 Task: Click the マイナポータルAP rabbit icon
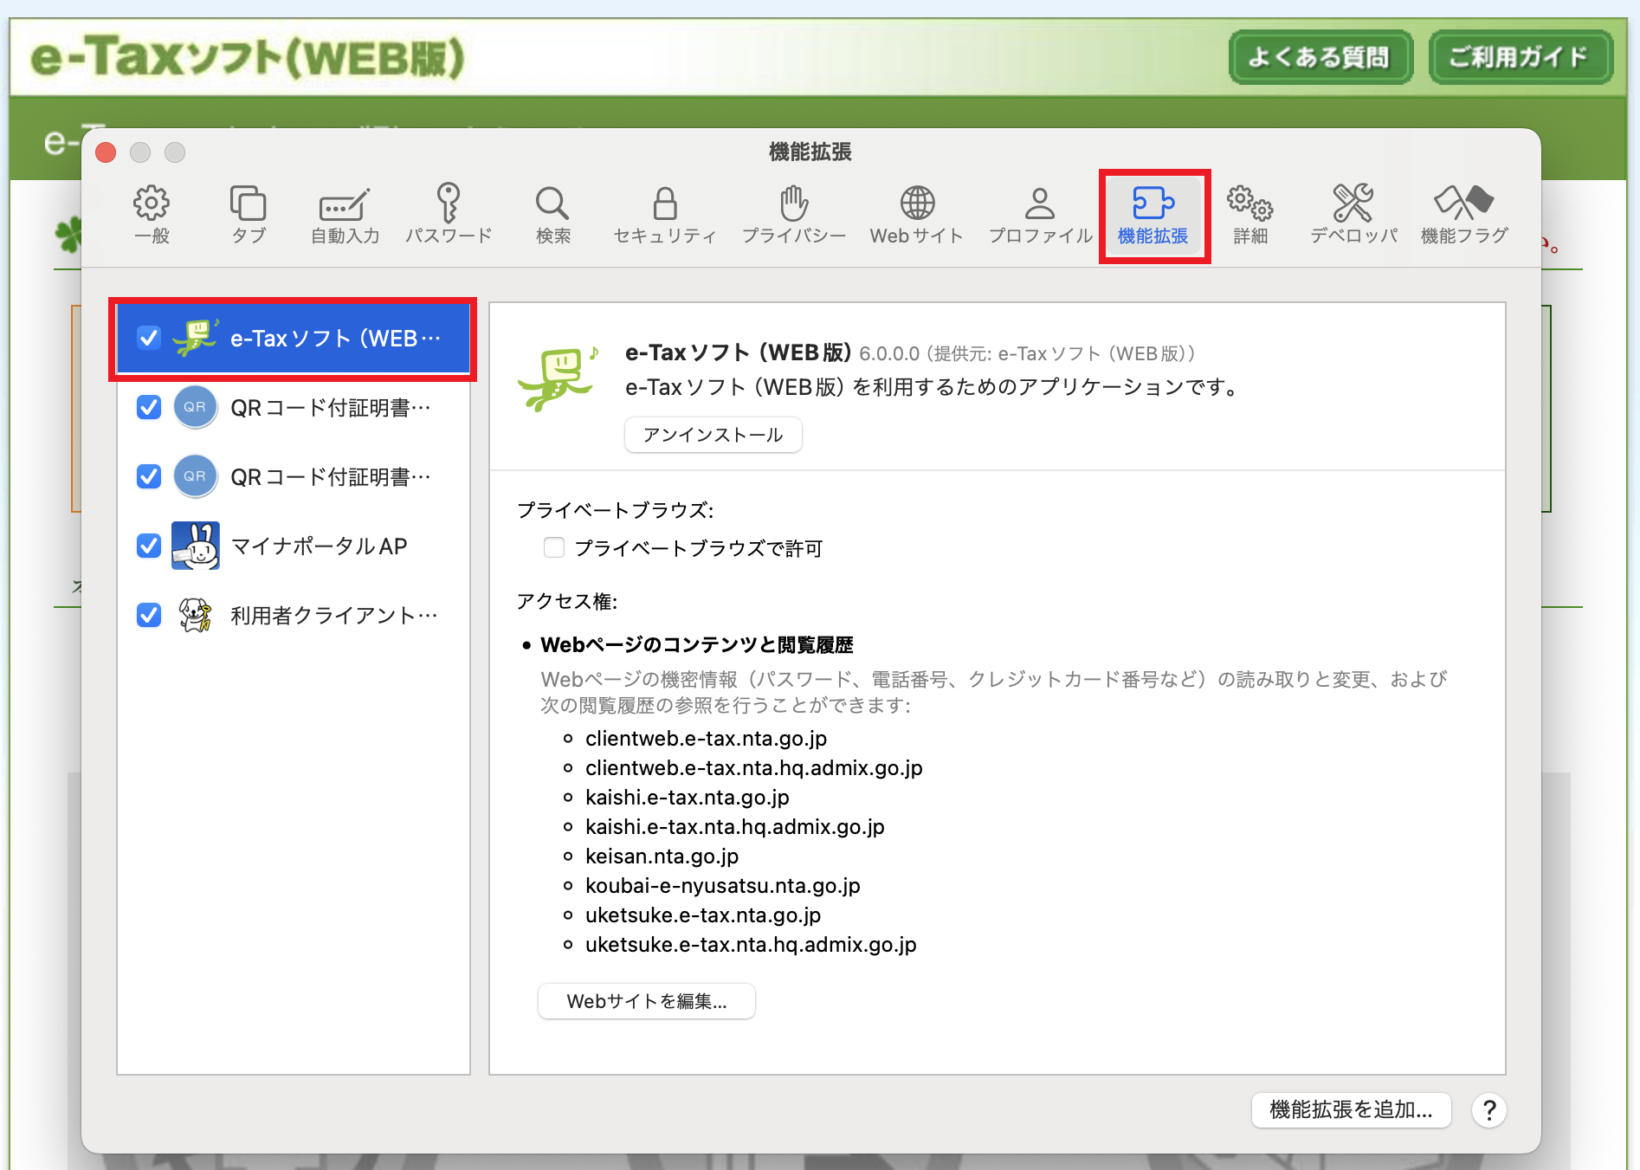(x=196, y=546)
